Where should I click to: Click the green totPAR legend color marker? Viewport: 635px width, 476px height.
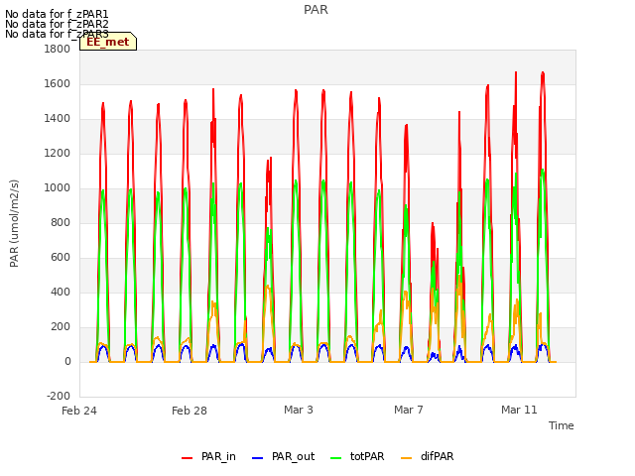[x=336, y=458]
